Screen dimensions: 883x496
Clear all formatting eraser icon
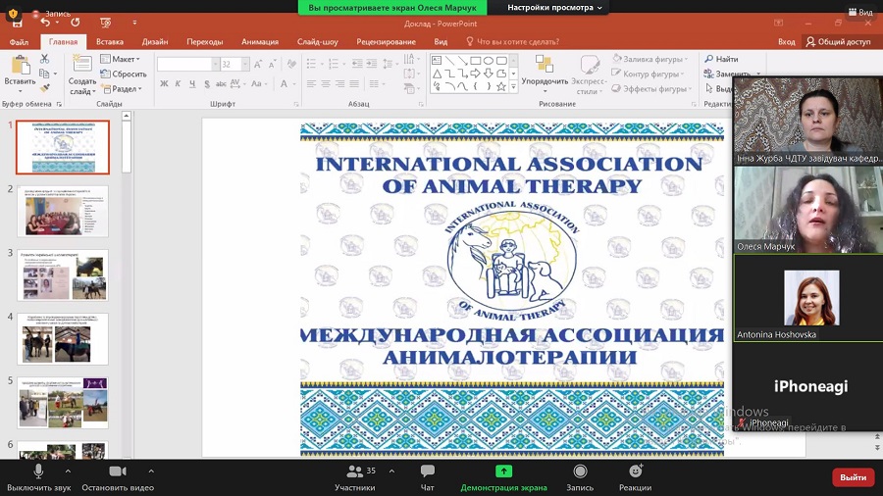[x=291, y=64]
